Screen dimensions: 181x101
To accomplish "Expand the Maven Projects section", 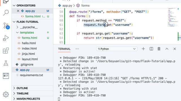I will point(14,99).
